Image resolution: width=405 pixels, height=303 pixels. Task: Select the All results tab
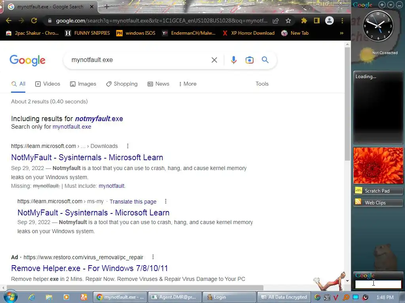18,84
